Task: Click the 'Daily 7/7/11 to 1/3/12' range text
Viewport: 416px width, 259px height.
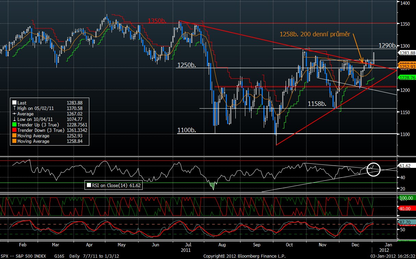Action: [95, 256]
